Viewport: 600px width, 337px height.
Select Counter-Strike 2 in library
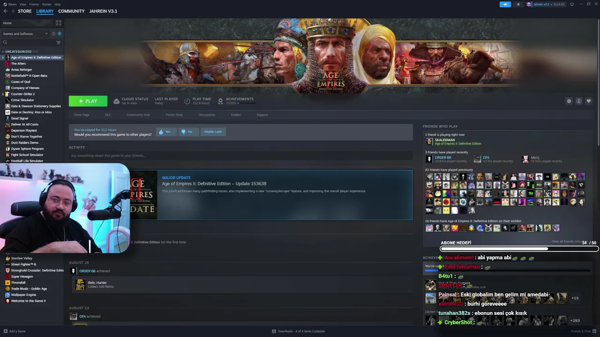click(22, 94)
